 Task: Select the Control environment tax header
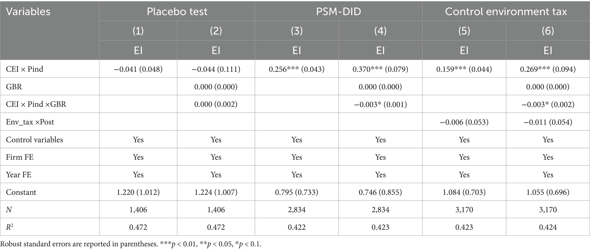[x=506, y=12]
